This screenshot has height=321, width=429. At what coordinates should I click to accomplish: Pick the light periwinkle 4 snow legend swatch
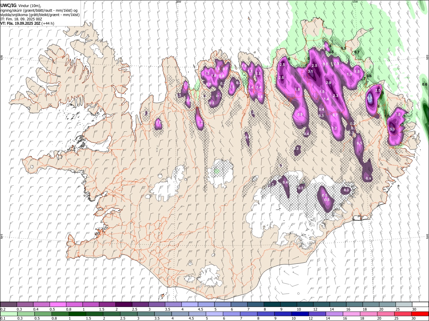tap(189, 304)
